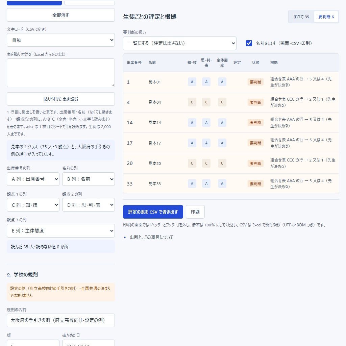Click the name cell 見本14
This screenshot has height=346, width=346.
click(x=154, y=123)
